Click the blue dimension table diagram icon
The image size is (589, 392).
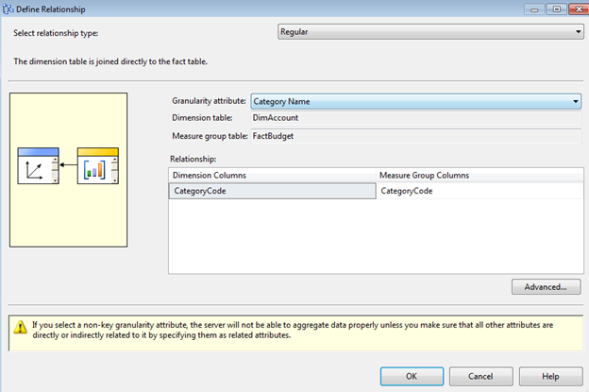(x=39, y=166)
